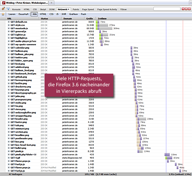Click the 304 Not Modified status of Fuel.js.js
This screenshot has width=192, height=176.
[48, 171]
